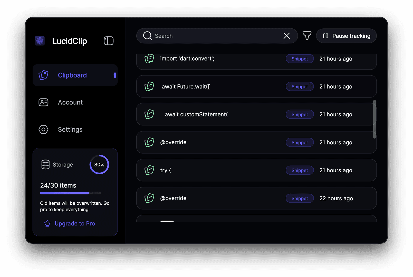Toggle the sidebar panel icon beside LucidClip
413x277 pixels.
109,41
